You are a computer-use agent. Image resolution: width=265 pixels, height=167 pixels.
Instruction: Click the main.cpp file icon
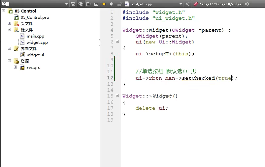(x=22, y=36)
